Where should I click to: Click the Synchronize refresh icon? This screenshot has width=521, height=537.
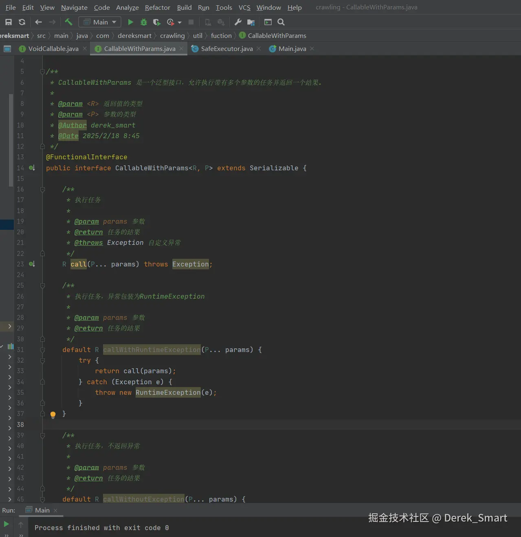click(22, 22)
